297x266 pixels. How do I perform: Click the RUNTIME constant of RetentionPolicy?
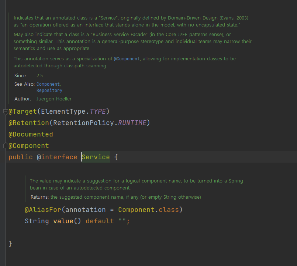coord(132,123)
